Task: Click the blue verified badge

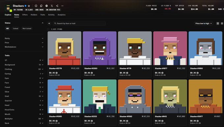Action: point(25,6)
